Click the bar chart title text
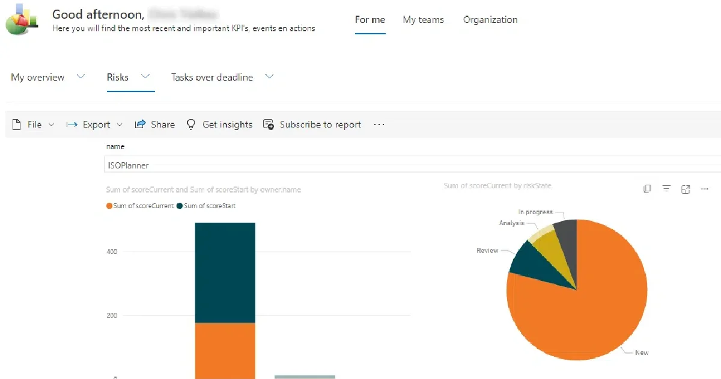 (203, 189)
